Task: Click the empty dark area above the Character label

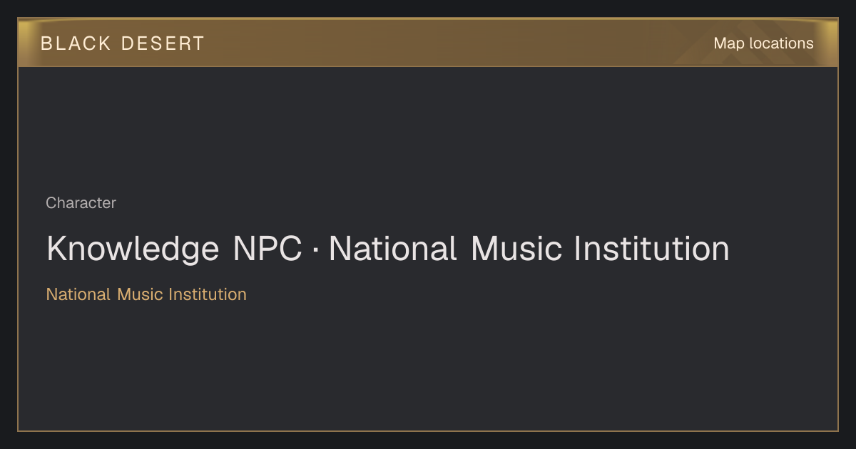Action: click(428, 128)
